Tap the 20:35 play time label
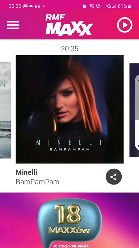Image resolution: width=139 pixels, height=248 pixels. point(70,49)
